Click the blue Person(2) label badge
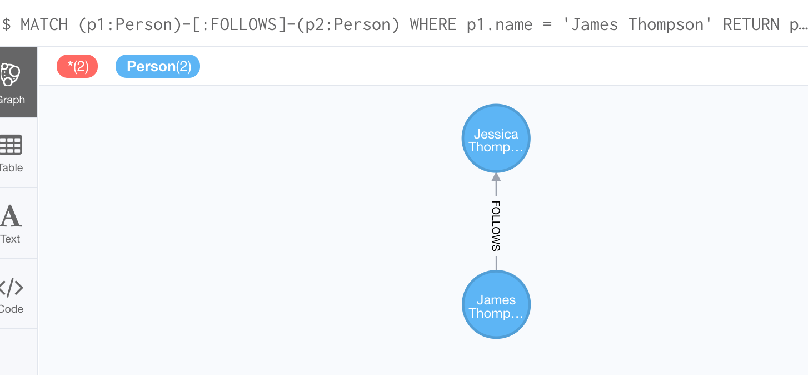Viewport: 808px width, 375px height. (x=158, y=66)
